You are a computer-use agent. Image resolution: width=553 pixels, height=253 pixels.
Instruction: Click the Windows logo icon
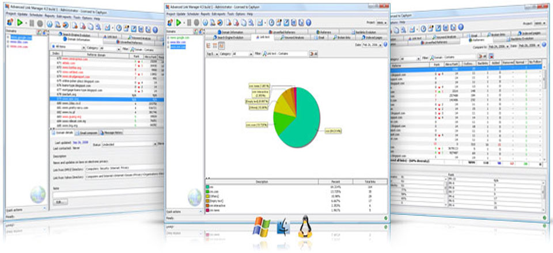(260, 228)
